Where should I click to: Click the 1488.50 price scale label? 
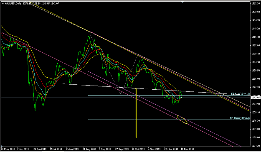256,12
